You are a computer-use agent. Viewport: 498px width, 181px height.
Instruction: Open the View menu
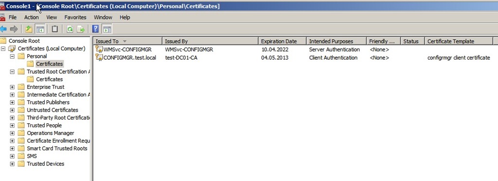coord(52,17)
